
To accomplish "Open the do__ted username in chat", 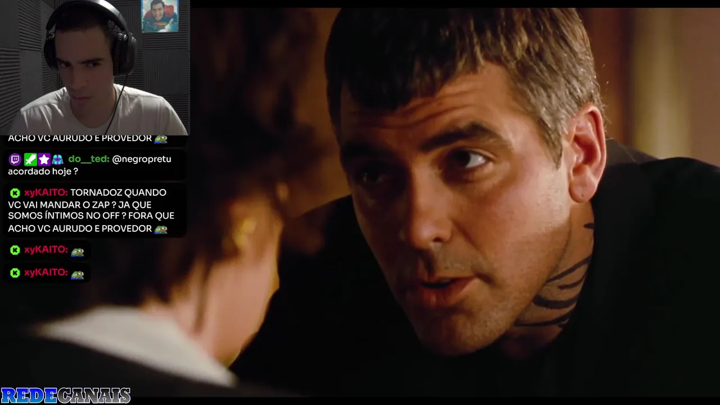I will [x=89, y=159].
